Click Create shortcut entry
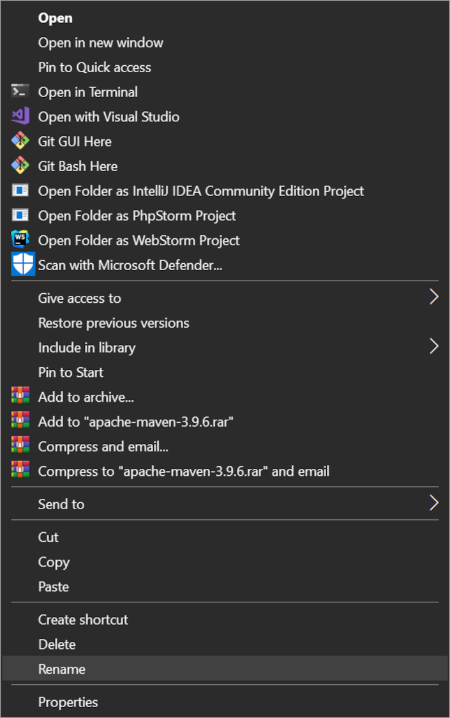This screenshot has height=718, width=450. (225, 619)
